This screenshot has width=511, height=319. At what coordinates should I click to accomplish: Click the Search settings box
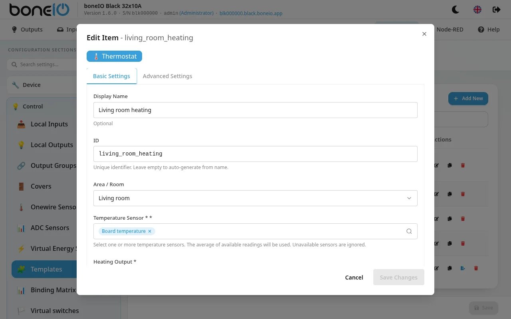[x=42, y=65]
